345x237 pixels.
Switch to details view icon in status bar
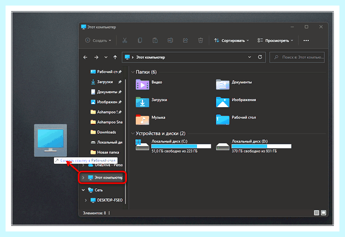coord(317,213)
